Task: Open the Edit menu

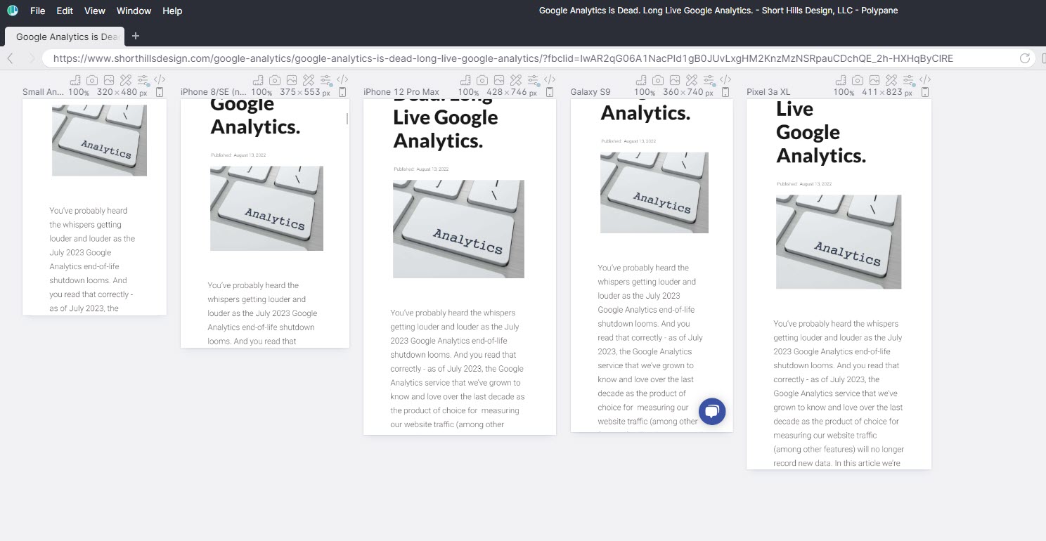Action: pos(65,11)
